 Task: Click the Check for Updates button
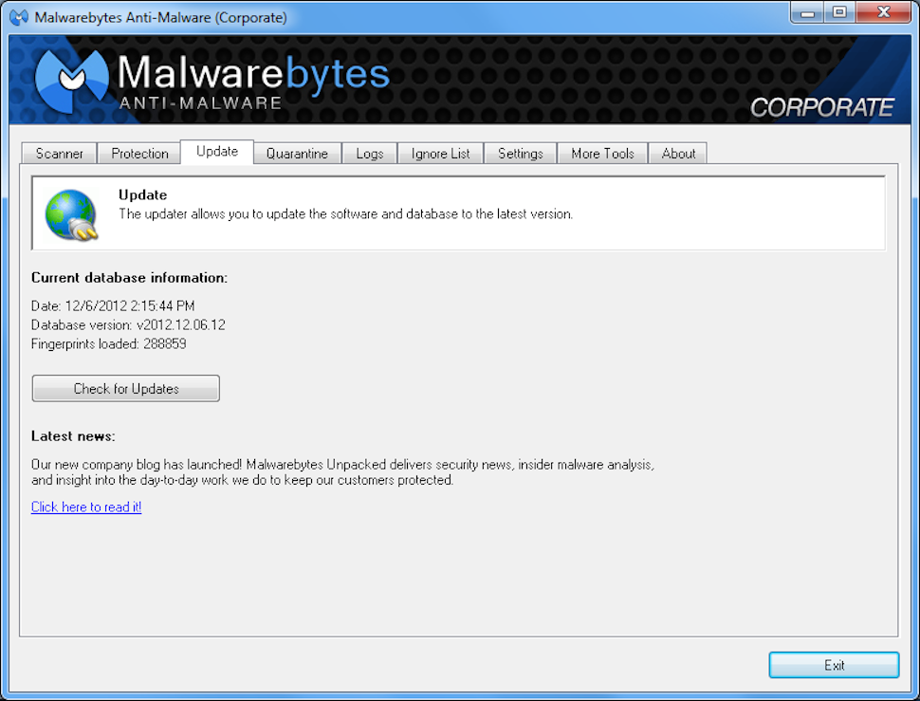[125, 388]
